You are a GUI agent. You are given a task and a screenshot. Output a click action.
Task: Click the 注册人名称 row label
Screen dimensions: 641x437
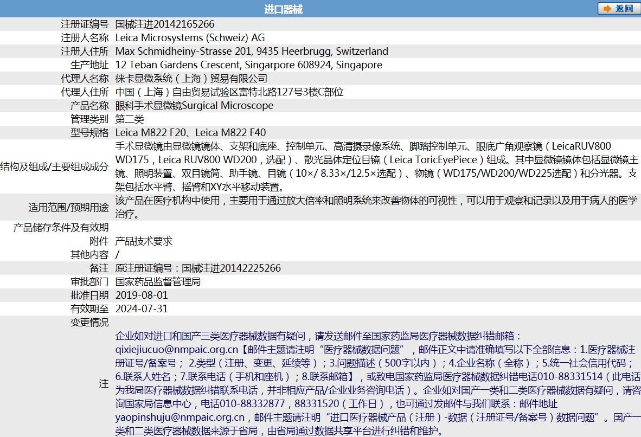tap(85, 37)
